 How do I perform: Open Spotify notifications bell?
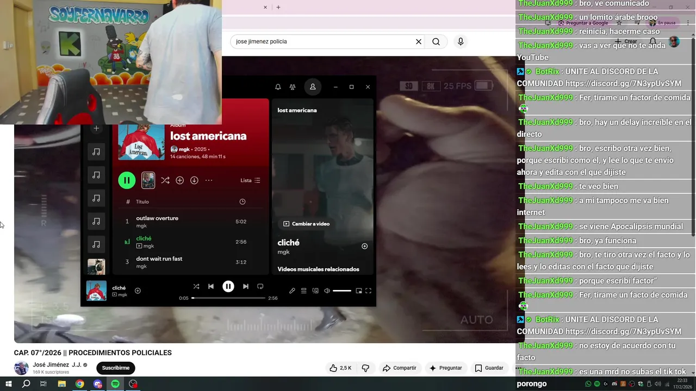278,87
